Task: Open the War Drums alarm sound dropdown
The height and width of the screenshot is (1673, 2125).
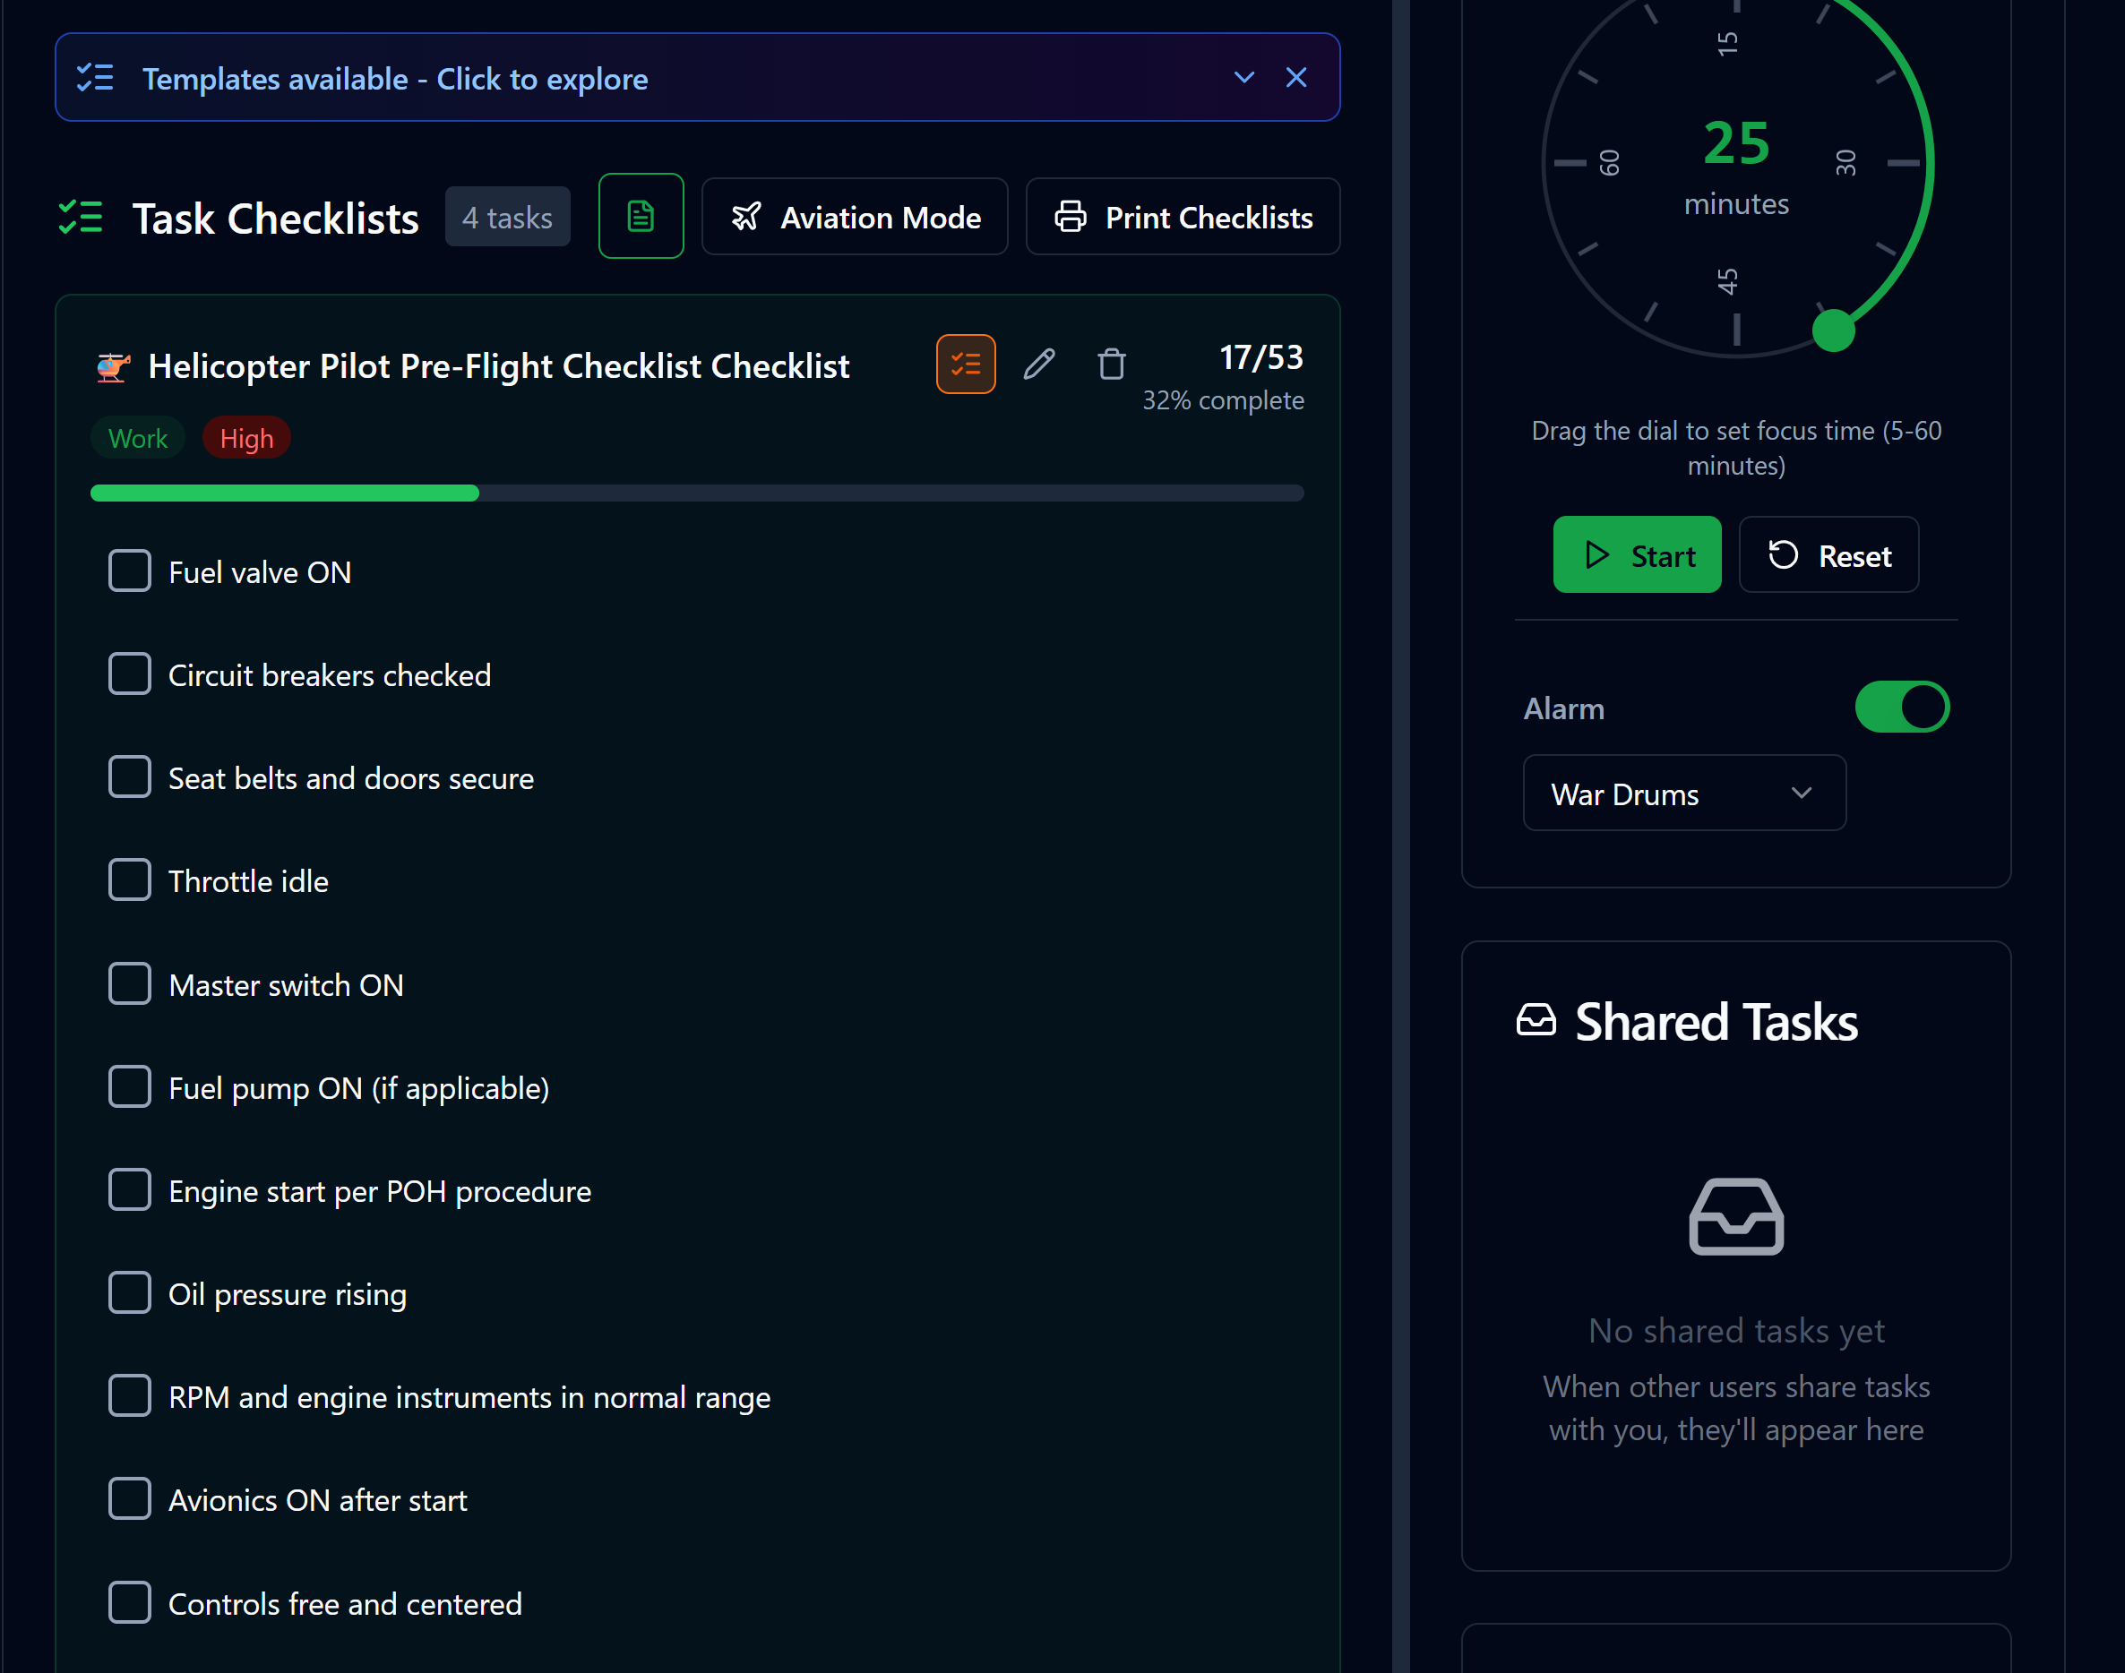Action: click(x=1683, y=794)
